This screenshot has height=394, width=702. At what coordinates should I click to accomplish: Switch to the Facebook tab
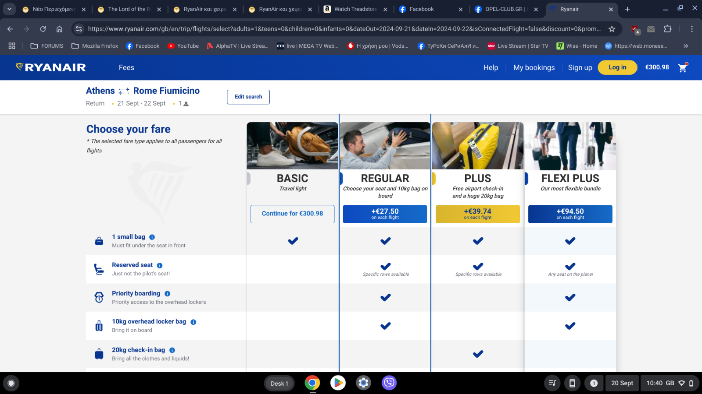tap(430, 9)
